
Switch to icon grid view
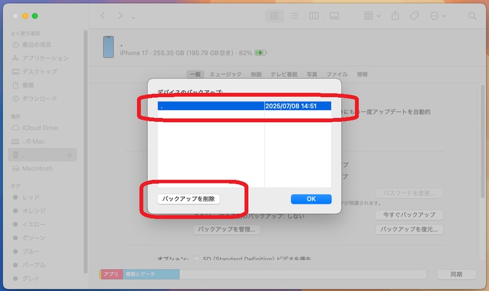274,16
